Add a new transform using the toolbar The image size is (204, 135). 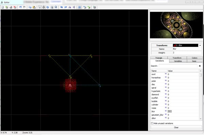[7, 7]
